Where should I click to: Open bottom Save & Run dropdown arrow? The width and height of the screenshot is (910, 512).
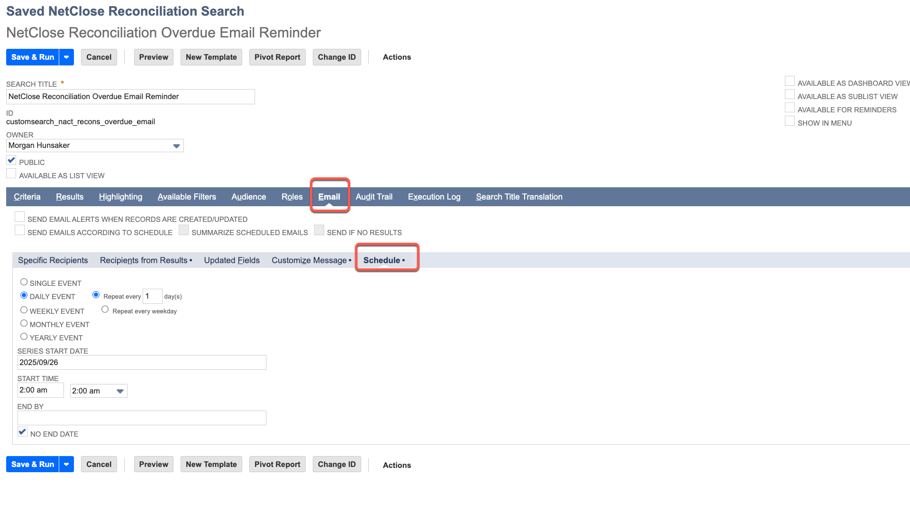[x=66, y=464]
